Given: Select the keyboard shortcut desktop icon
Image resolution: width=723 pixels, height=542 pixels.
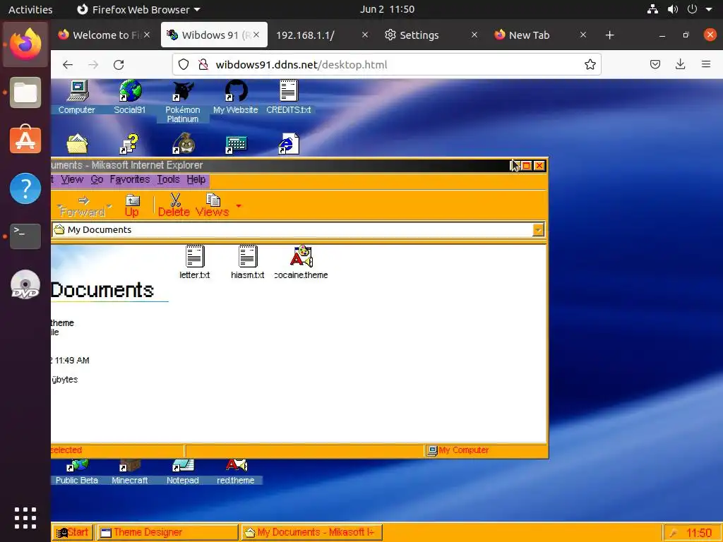Looking at the screenshot, I should point(236,145).
